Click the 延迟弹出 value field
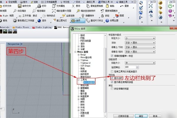Image resolution: width=177 pixels, height=118 pixels. (130, 67)
